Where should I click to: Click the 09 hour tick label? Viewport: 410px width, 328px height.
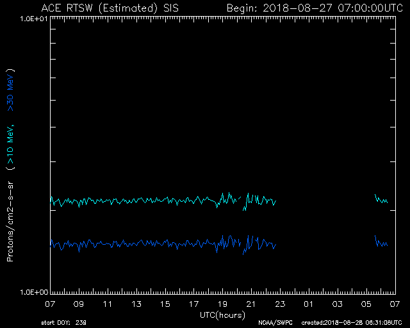(x=79, y=304)
